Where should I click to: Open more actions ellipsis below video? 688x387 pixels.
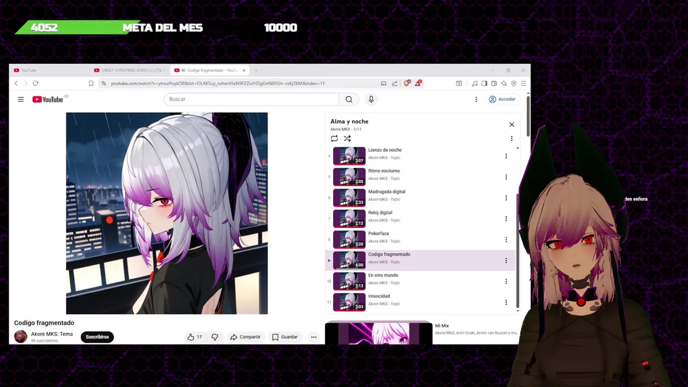(313, 337)
